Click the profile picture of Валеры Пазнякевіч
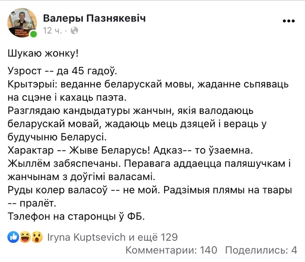Image resolution: width=305 pixels, height=262 pixels. (x=22, y=23)
